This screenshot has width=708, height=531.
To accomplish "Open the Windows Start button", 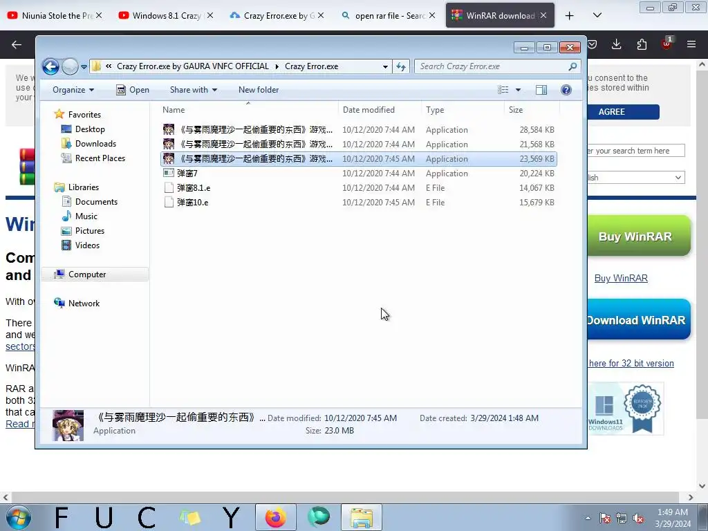I will click(x=19, y=517).
